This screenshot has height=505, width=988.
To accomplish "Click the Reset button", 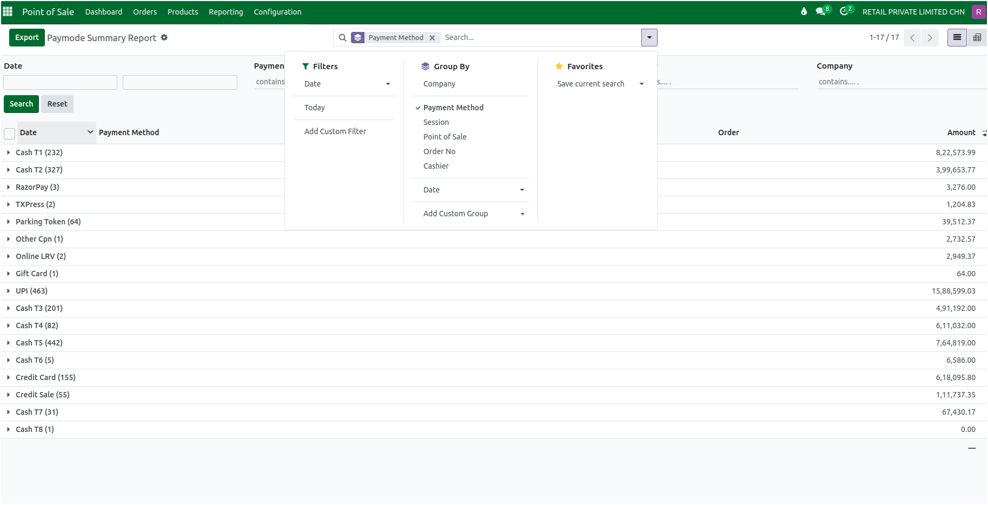I will [57, 104].
